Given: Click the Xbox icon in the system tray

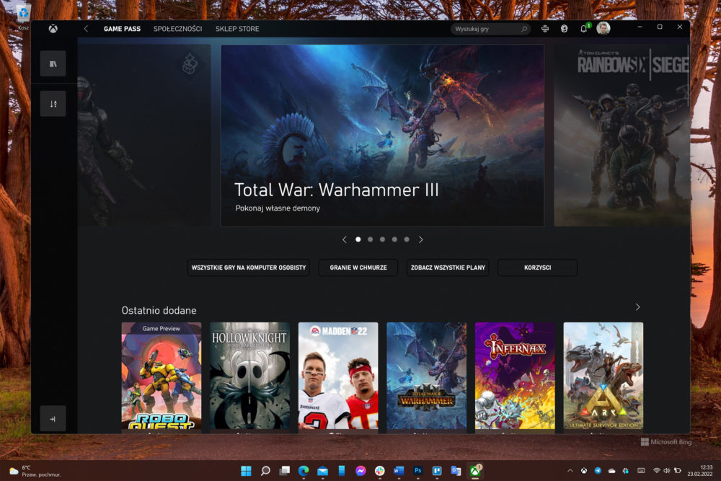Looking at the screenshot, I should coord(584,471).
